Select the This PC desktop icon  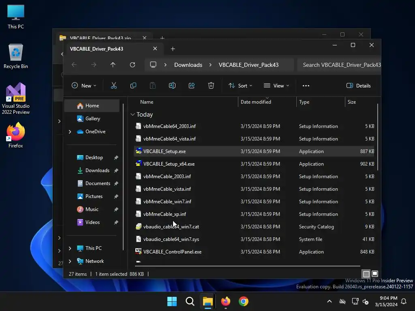click(x=16, y=17)
